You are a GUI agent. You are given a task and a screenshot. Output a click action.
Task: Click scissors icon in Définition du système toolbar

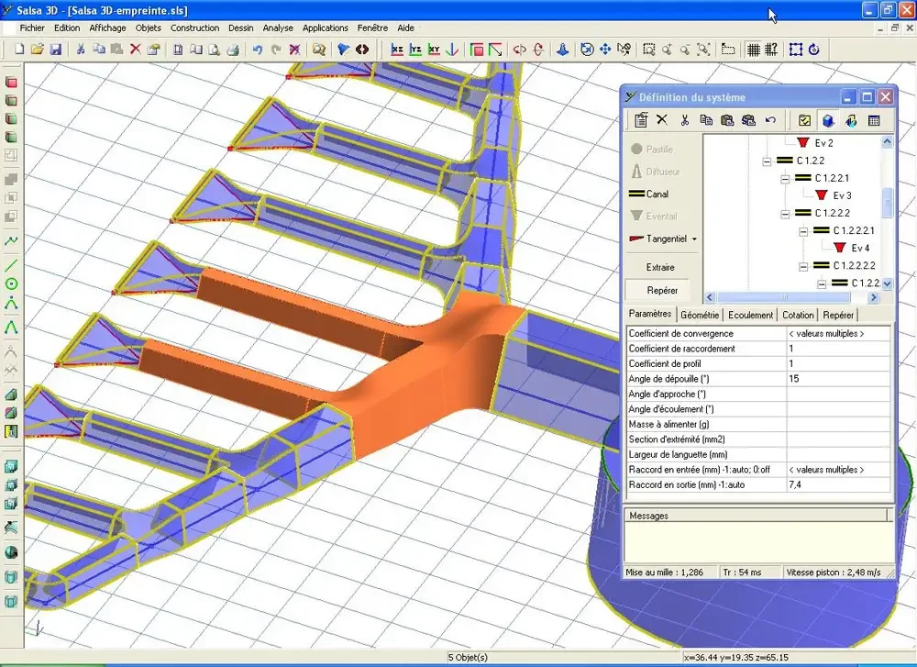pyautogui.click(x=684, y=120)
